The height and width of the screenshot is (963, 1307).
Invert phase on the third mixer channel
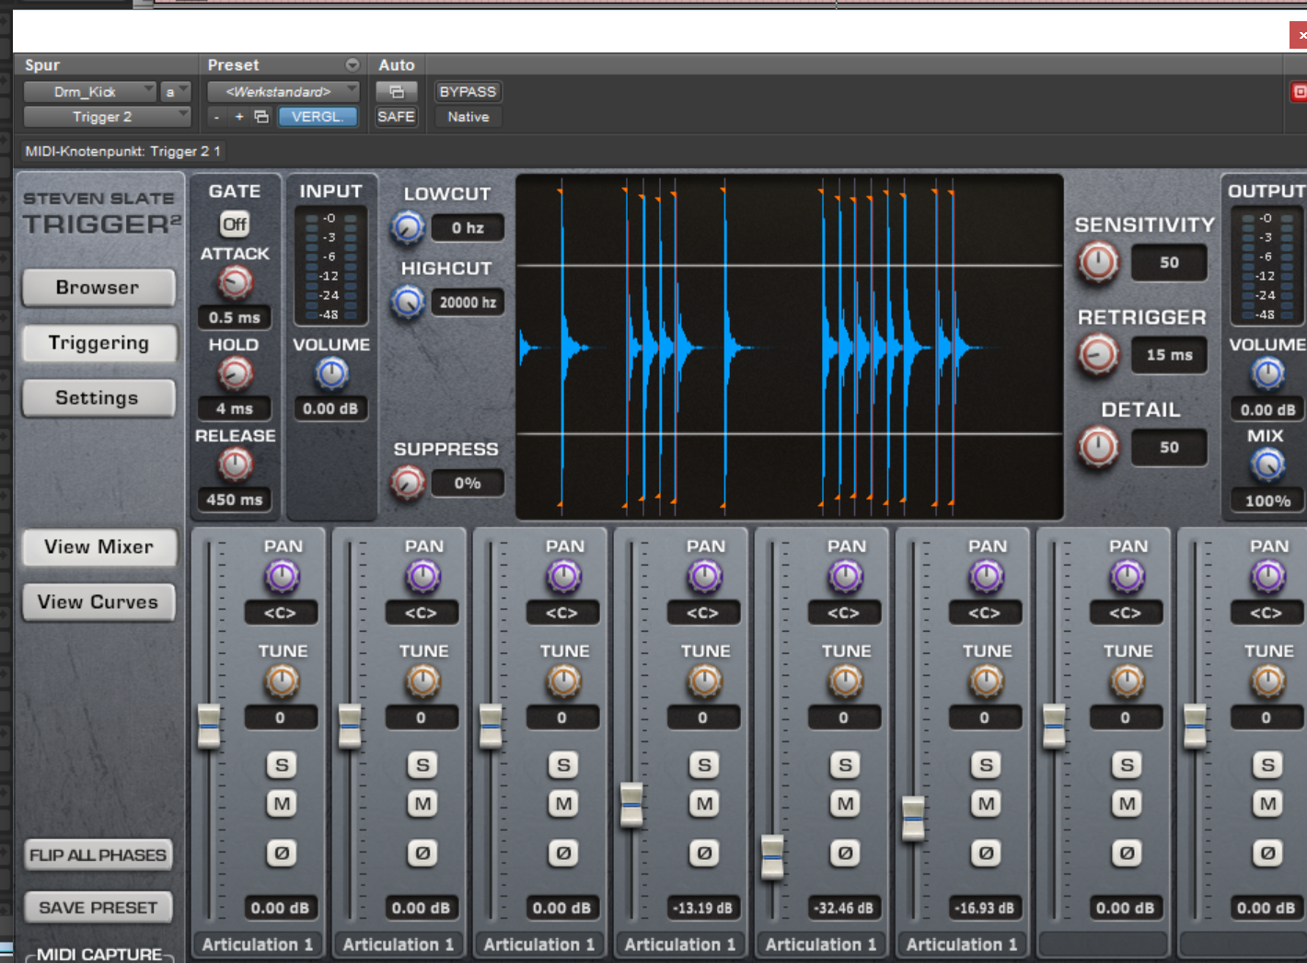pyautogui.click(x=563, y=854)
